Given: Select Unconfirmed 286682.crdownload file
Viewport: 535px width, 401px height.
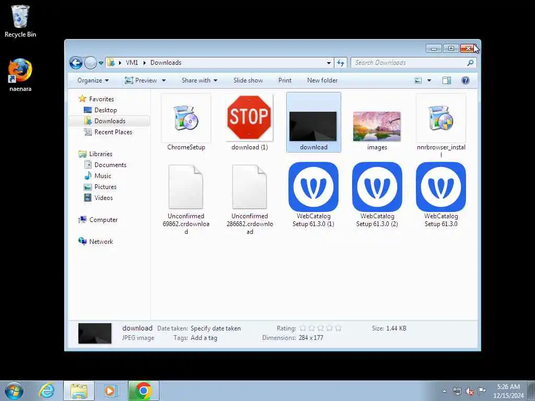Looking at the screenshot, I should [x=250, y=199].
